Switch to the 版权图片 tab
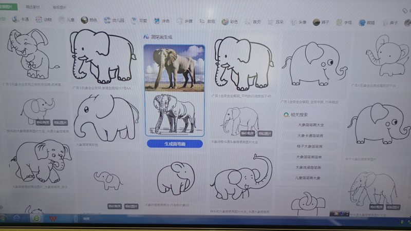411x231 pixels. [60, 8]
